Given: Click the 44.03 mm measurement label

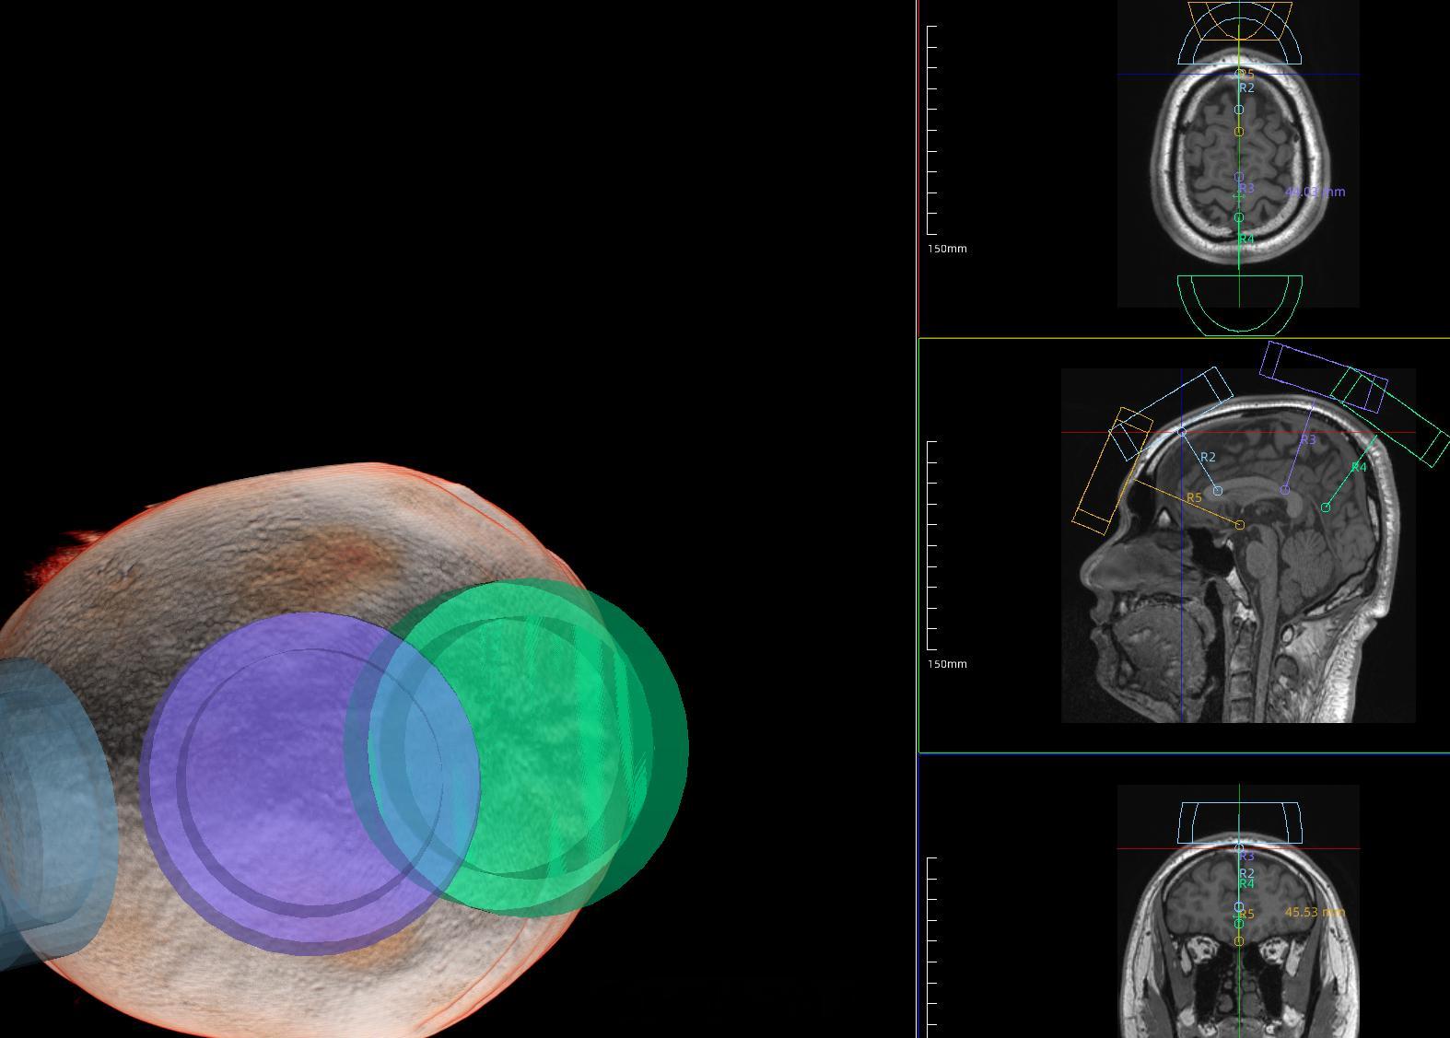Looking at the screenshot, I should click(1315, 192).
